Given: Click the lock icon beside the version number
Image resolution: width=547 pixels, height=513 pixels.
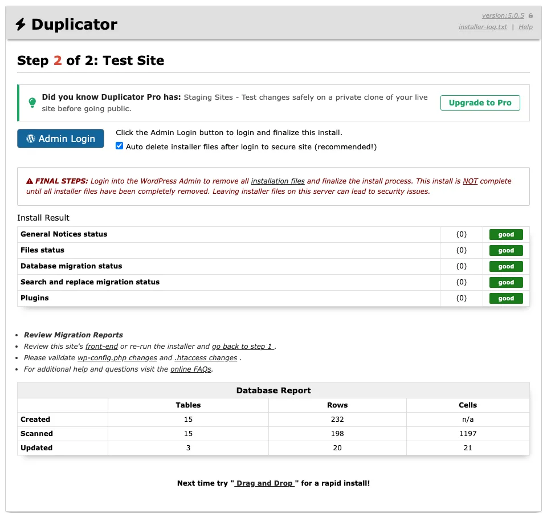Looking at the screenshot, I should click(x=530, y=16).
